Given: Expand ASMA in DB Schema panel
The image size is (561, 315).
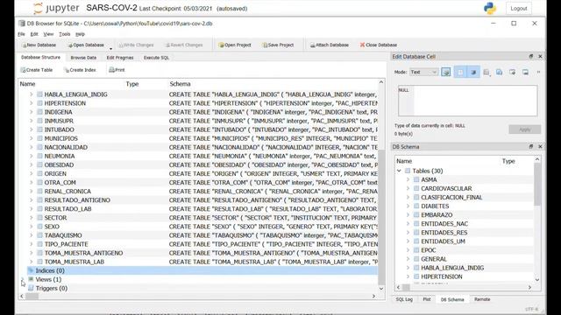Looking at the screenshot, I should 408,179.
